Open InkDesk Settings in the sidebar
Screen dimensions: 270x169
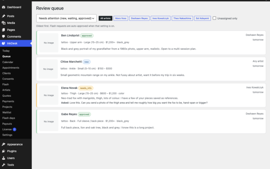coord(7,135)
